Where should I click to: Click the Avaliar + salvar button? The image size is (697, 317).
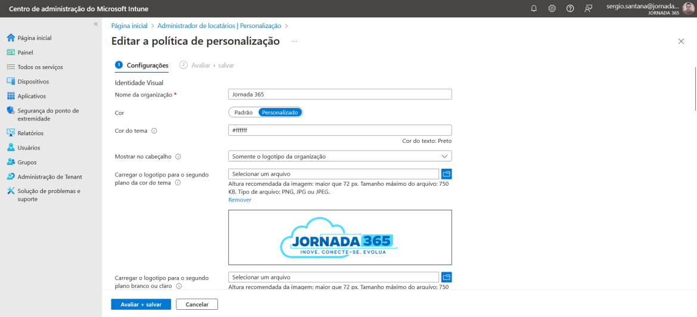141,304
